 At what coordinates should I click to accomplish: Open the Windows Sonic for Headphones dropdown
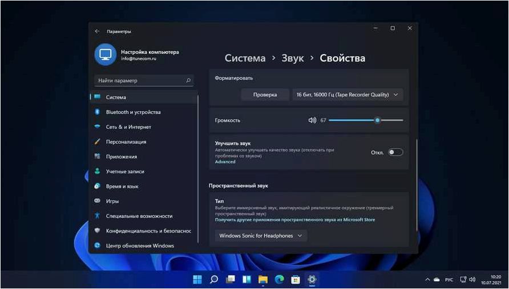coord(261,236)
